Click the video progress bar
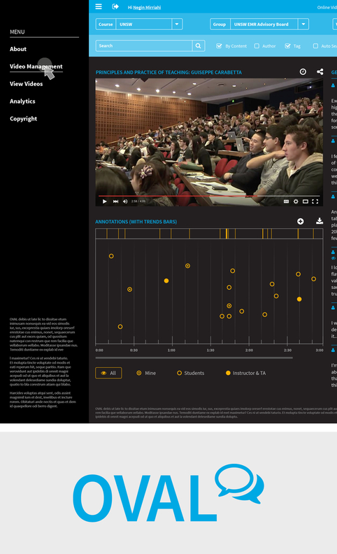The width and height of the screenshot is (337, 554). (209, 195)
